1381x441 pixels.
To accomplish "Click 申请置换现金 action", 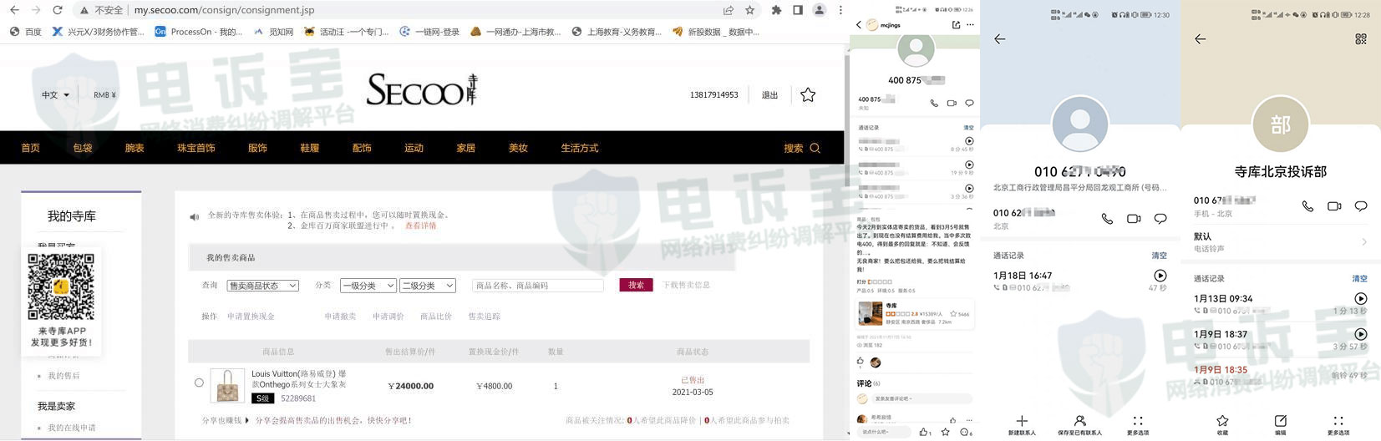I will pyautogui.click(x=251, y=317).
